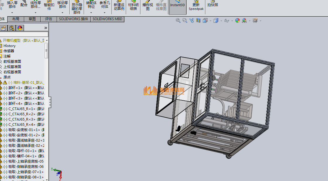328x181 pixels.
Task: Expand the manager panel tabs chevron
Action: [x=46, y=28]
